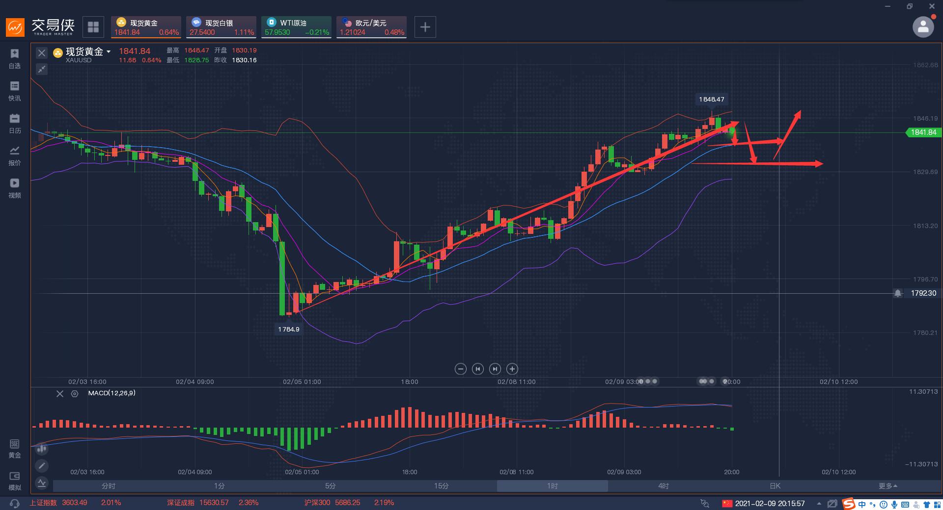Viewport: 943px width, 510px height.
Task: Click the 上证指数 index ticker
Action: pos(75,503)
